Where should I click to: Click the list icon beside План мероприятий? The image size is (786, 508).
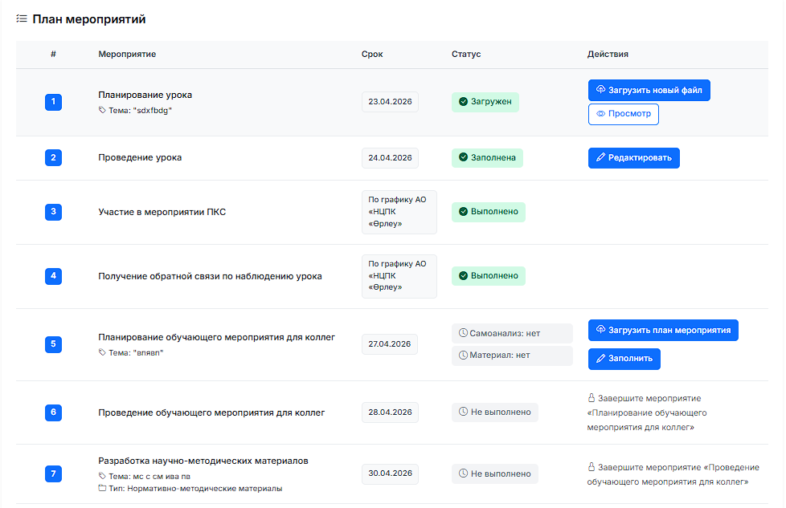22,19
